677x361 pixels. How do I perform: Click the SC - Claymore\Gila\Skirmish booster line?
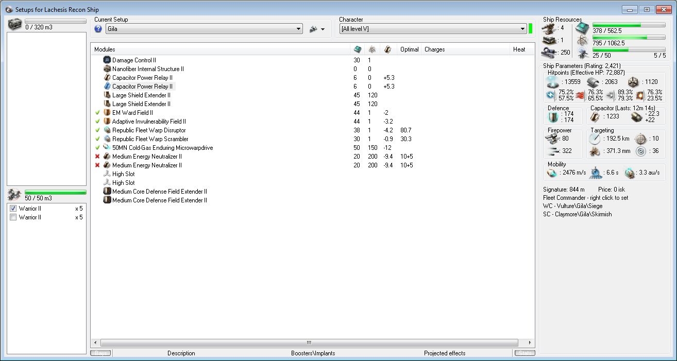(578, 214)
